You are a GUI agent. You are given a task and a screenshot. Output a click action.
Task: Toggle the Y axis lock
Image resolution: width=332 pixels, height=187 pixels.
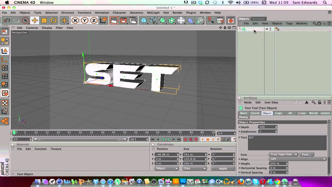point(85,20)
